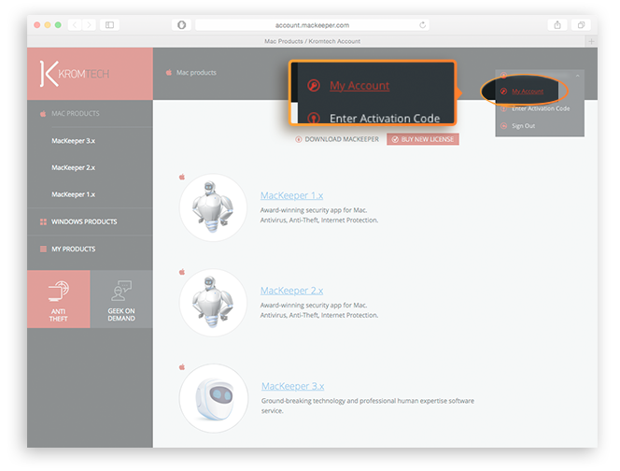
Task: Click the MacKeeper 1.x robot thumbnail
Action: pyautogui.click(x=213, y=207)
